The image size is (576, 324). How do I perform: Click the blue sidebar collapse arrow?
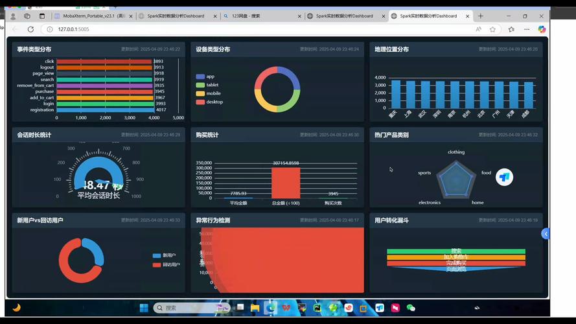pos(546,234)
